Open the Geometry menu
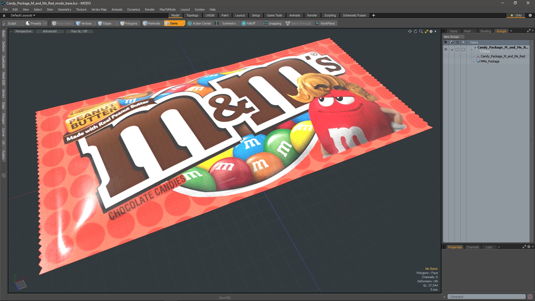Image resolution: width=535 pixels, height=301 pixels. point(64,9)
